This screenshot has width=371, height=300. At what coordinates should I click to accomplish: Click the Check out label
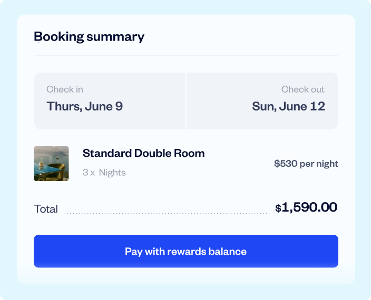302,89
